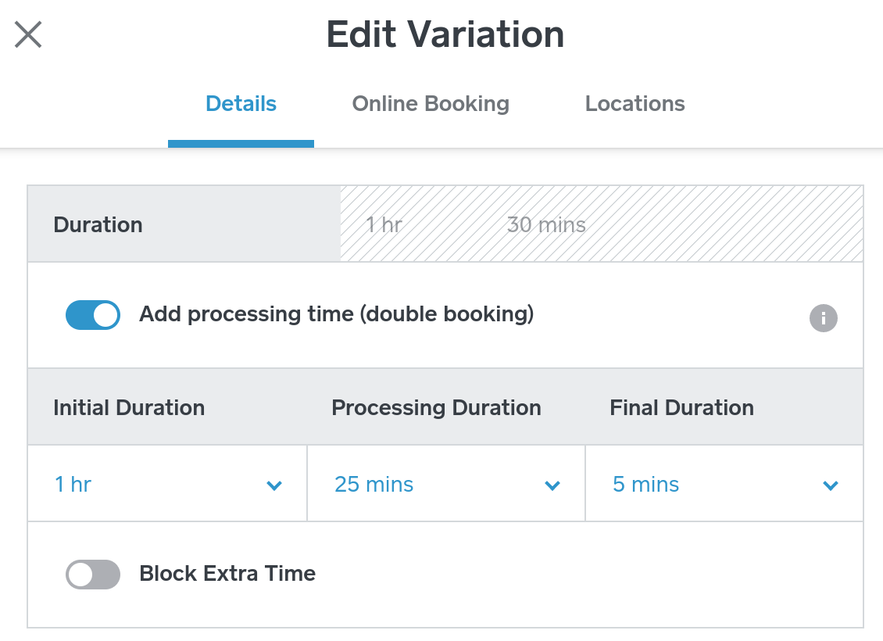The height and width of the screenshot is (641, 883).
Task: Expand the Initial Duration dropdown showing 1 hr
Action: point(167,485)
